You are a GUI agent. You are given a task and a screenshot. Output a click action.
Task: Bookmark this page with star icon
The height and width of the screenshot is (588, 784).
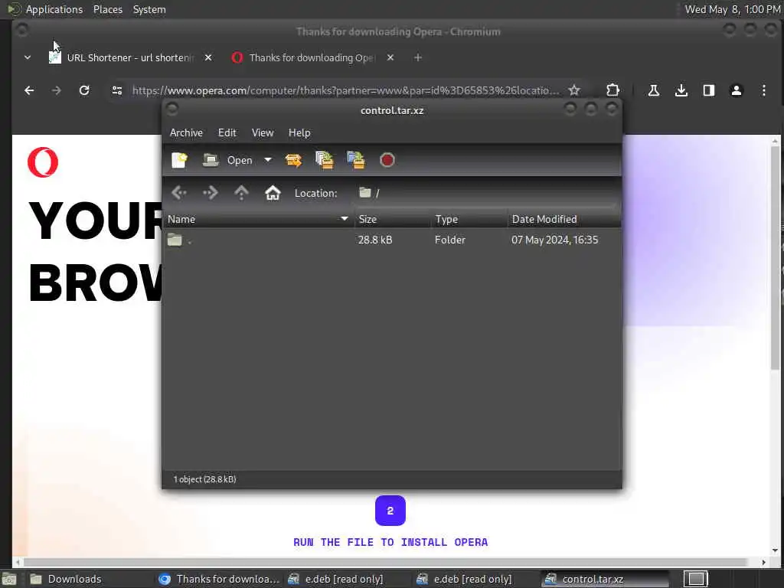pos(574,90)
